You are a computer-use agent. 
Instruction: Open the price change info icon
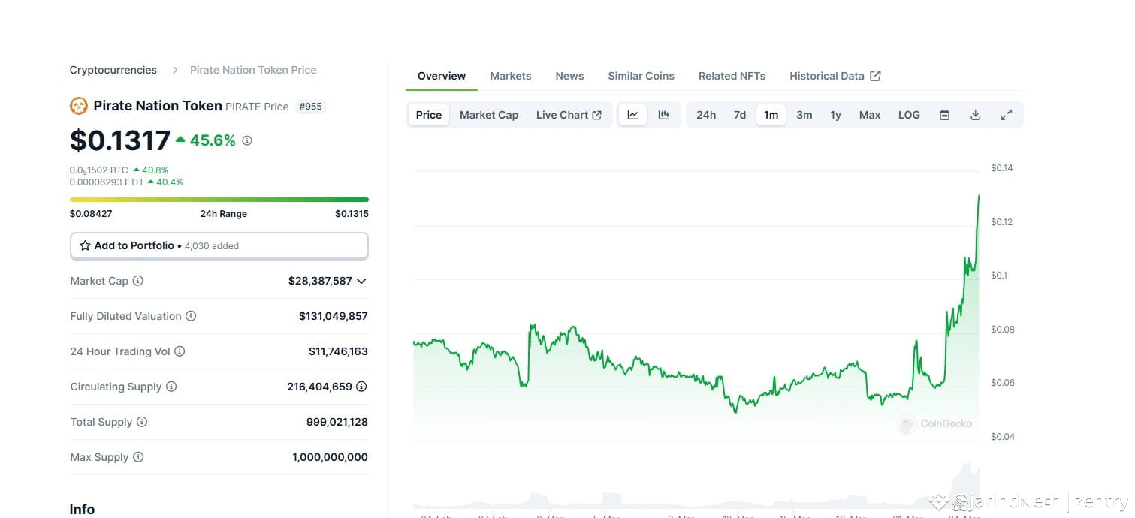point(247,140)
